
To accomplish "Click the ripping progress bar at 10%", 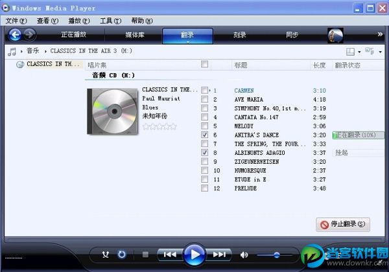I will coord(358,135).
